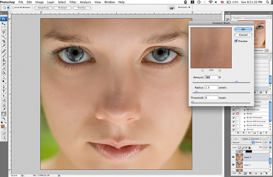
Task: Toggle the BW Conversion action checkmark
Action: pos(233,110)
